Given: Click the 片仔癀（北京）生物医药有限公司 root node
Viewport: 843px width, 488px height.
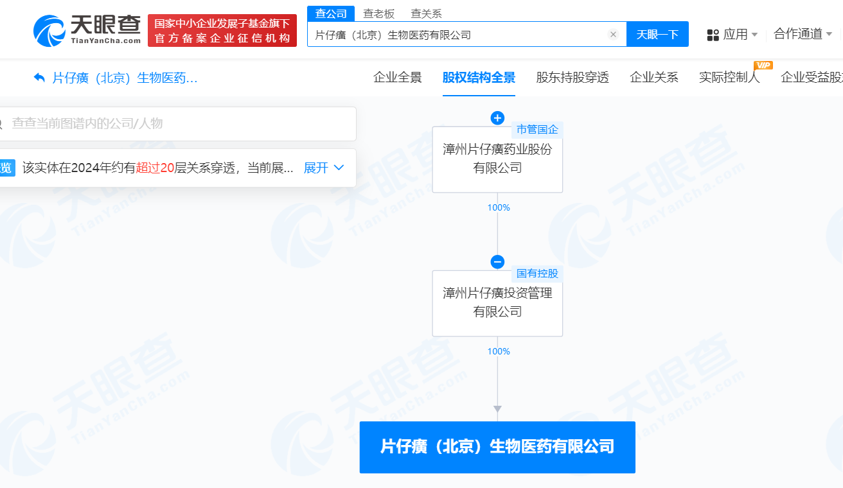Looking at the screenshot, I should tap(497, 447).
